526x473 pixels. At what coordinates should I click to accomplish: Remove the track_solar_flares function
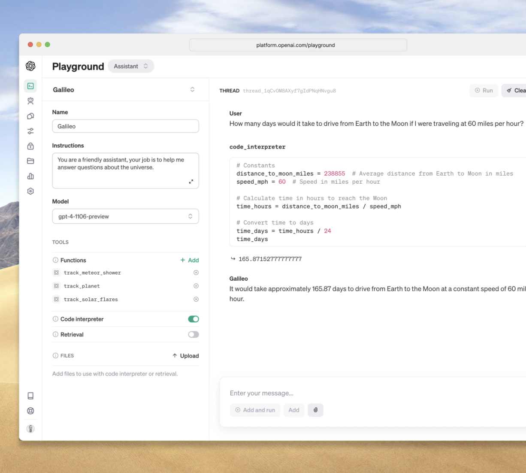pyautogui.click(x=196, y=299)
